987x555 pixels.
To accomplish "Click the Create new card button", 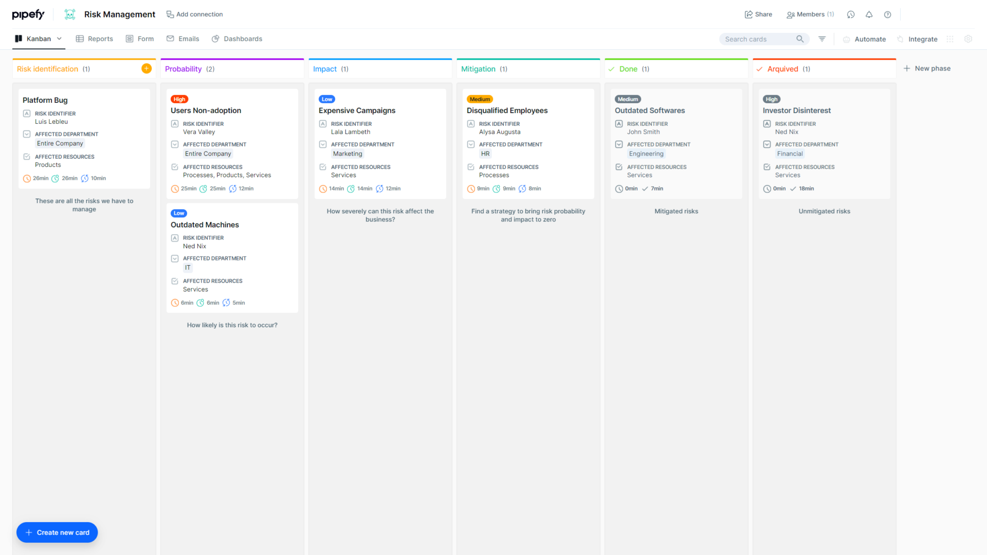I will click(x=57, y=532).
